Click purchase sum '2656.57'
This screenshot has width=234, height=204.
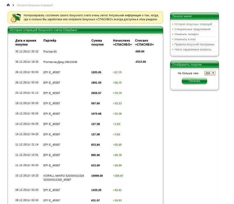pyautogui.click(x=96, y=93)
